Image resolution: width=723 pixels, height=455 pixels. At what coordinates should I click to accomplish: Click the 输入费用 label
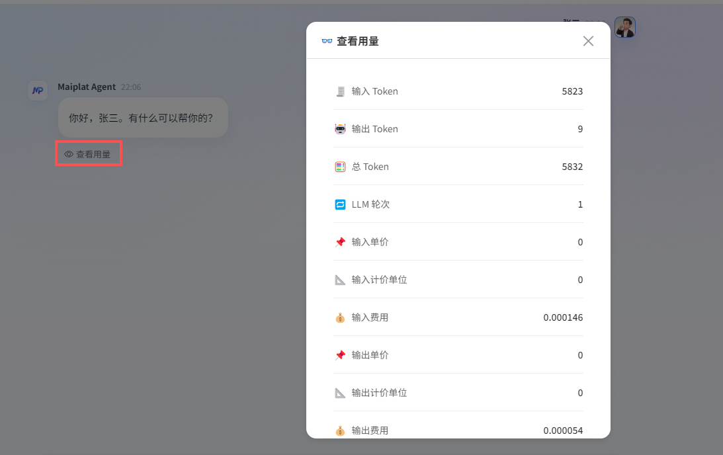tap(370, 317)
